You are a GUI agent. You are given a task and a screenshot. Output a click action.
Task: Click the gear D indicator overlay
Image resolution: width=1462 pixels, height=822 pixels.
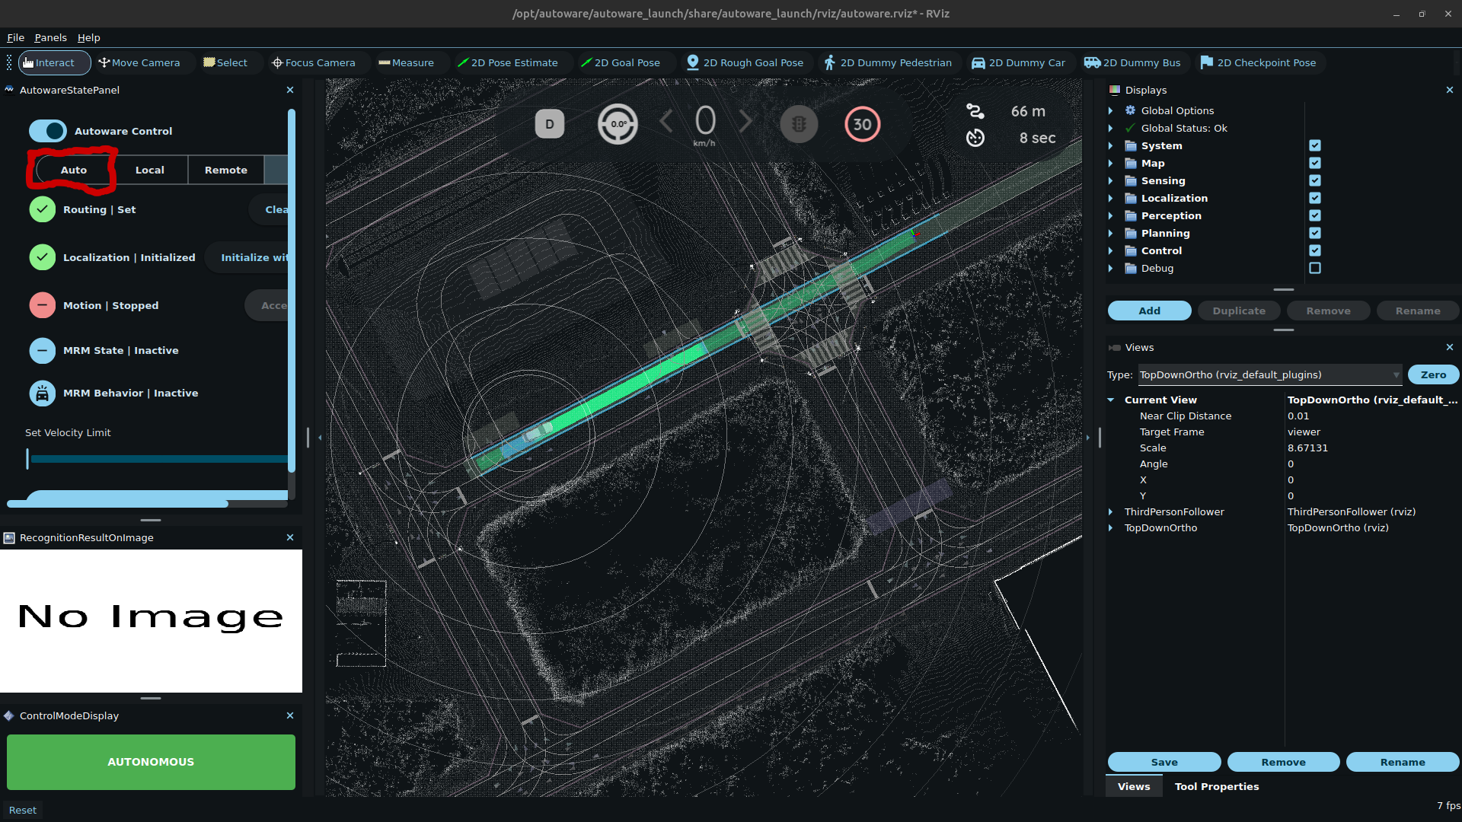pyautogui.click(x=550, y=124)
